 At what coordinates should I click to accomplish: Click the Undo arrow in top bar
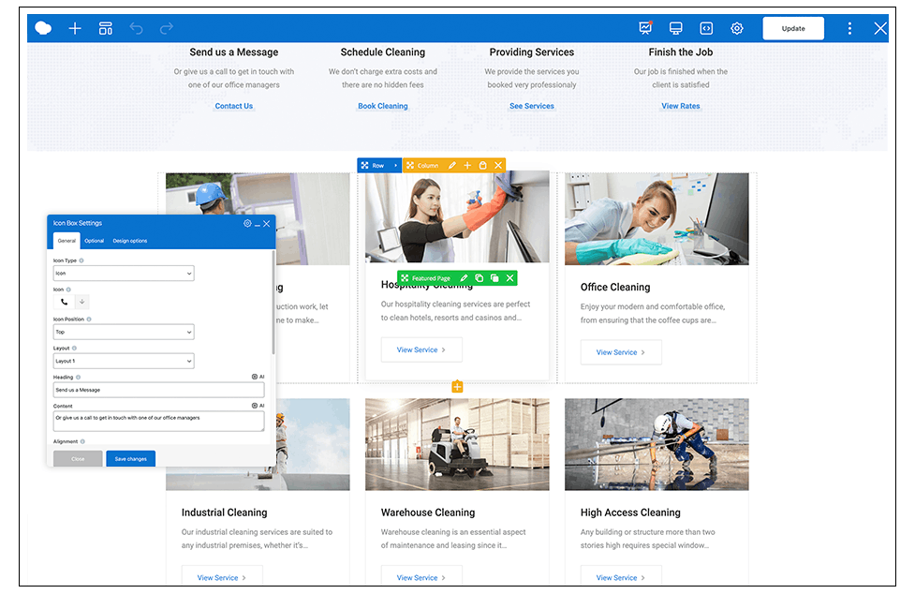(137, 28)
